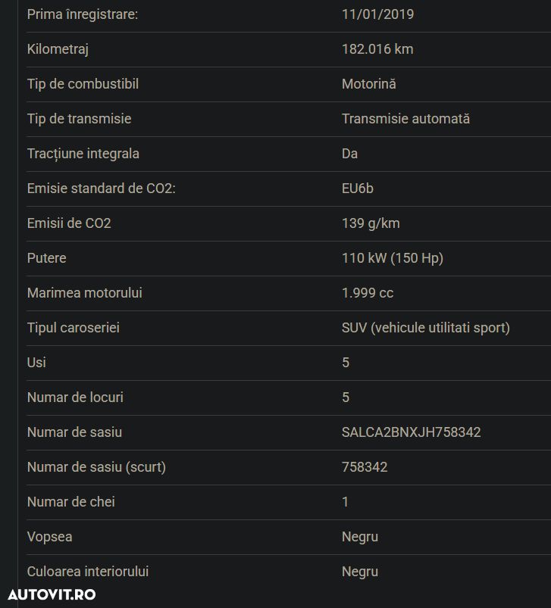Click the Tracțiune integrala label

pos(83,154)
